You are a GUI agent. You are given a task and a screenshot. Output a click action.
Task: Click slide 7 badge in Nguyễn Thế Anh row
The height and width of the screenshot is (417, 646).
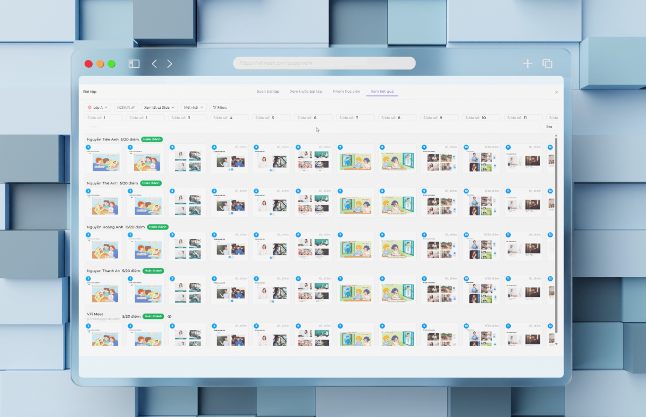pyautogui.click(x=340, y=190)
